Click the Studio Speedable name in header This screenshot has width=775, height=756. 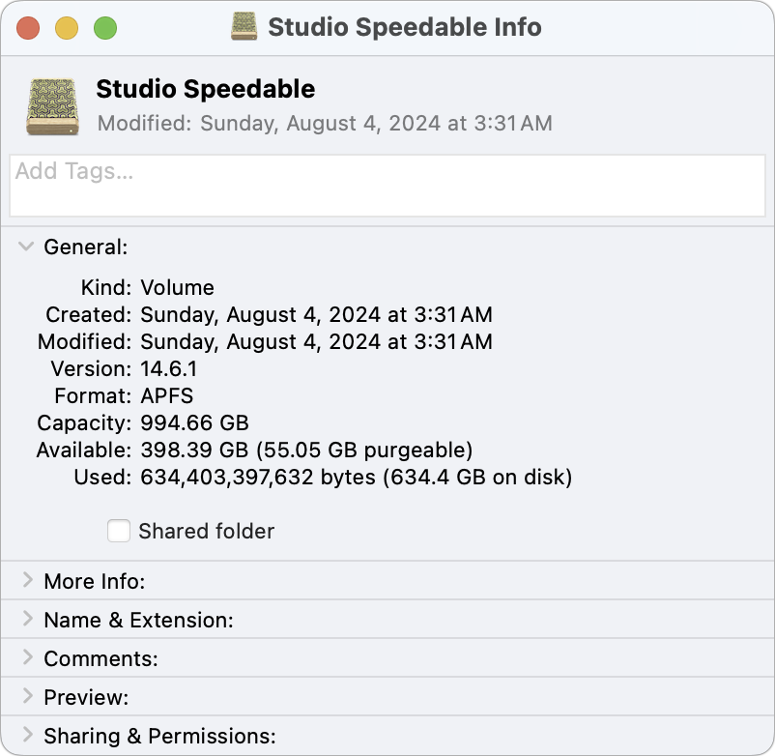coord(205,89)
